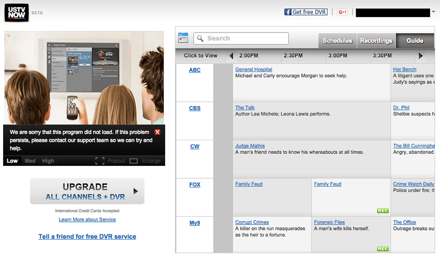Click the 3:00PM time header
The image size is (440, 258).
(x=338, y=56)
